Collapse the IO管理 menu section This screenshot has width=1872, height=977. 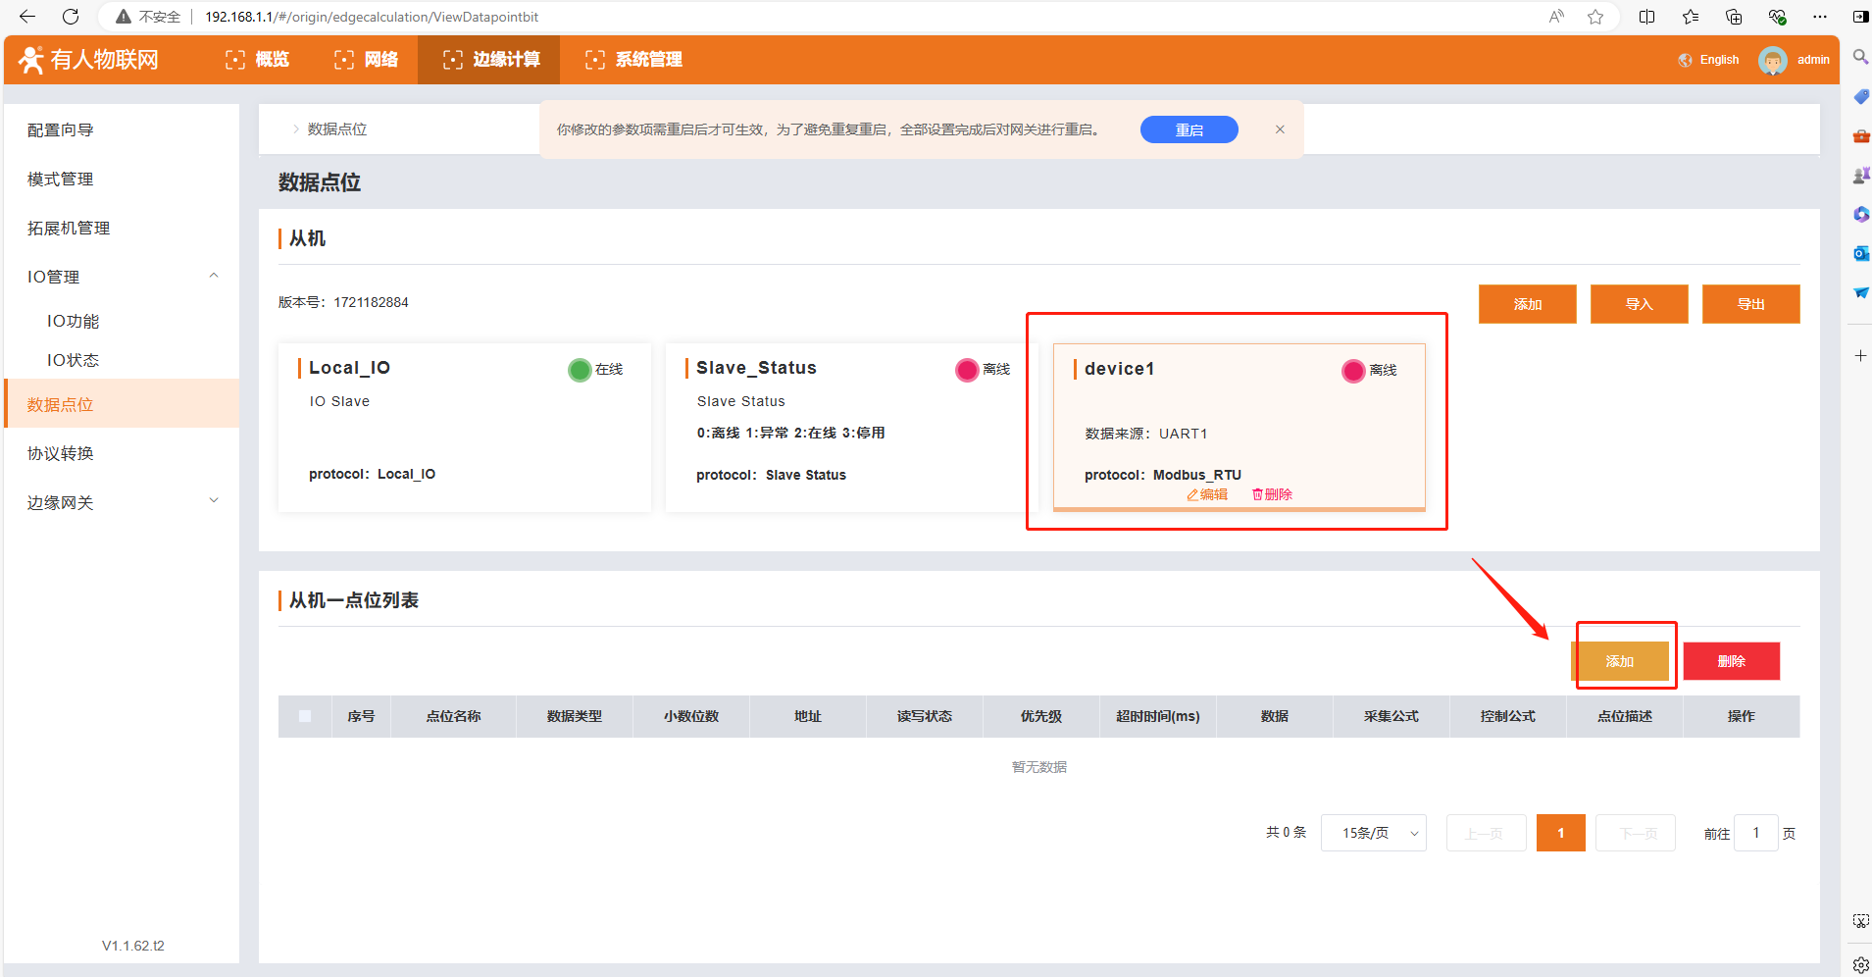[x=214, y=277]
